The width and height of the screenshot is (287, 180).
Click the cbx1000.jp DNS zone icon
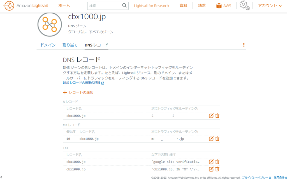click(x=50, y=24)
